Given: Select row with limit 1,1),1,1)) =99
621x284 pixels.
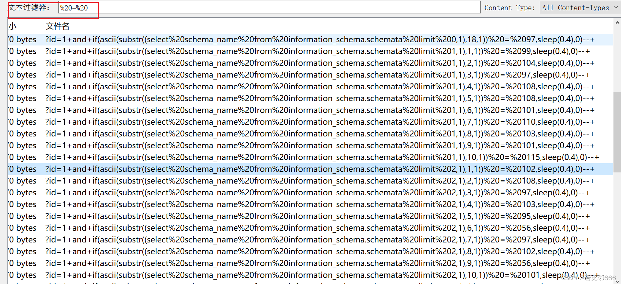Looking at the screenshot, I should pyautogui.click(x=310, y=51).
